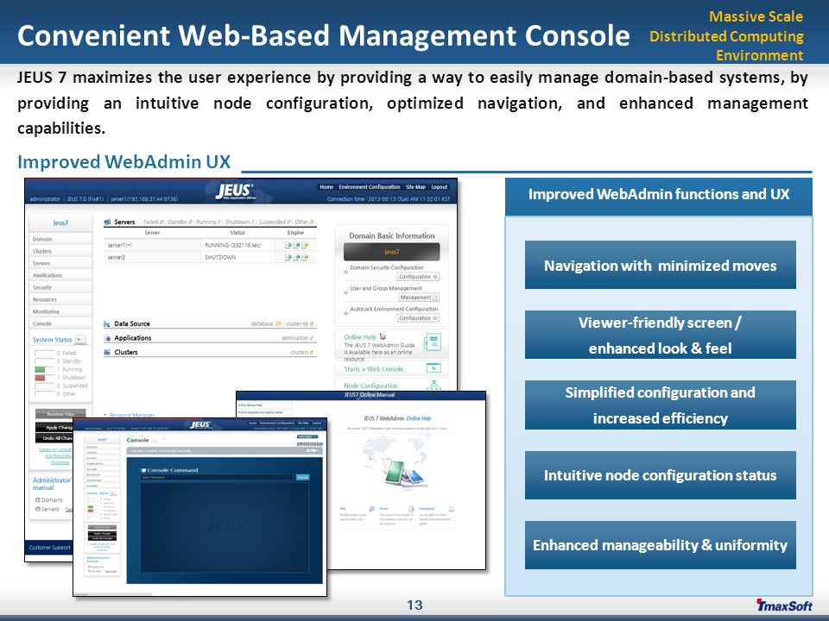The width and height of the screenshot is (829, 621).
Task: Open the Node Configuration link
Action: 370,386
